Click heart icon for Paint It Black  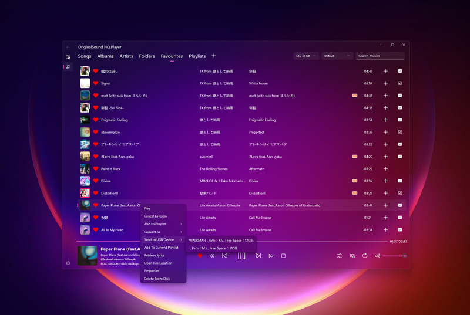[x=96, y=168]
